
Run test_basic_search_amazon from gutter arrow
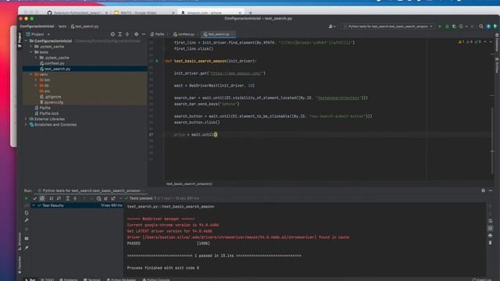[157, 61]
